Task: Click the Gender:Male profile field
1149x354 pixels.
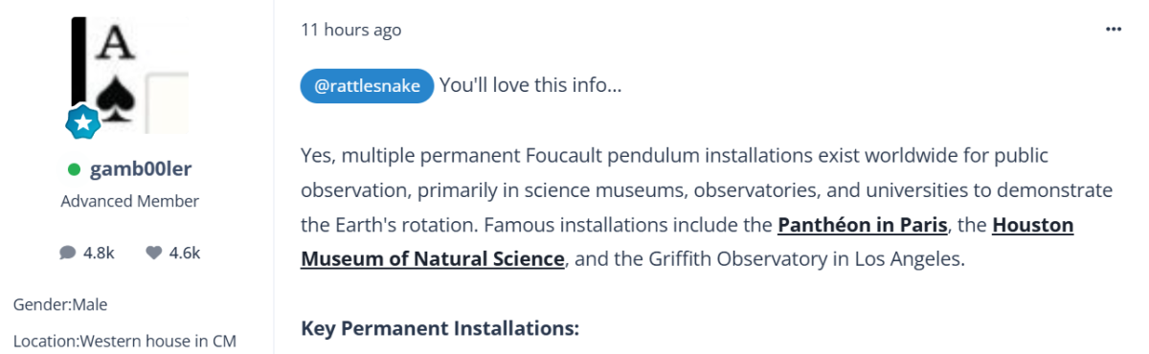Action: (x=60, y=304)
